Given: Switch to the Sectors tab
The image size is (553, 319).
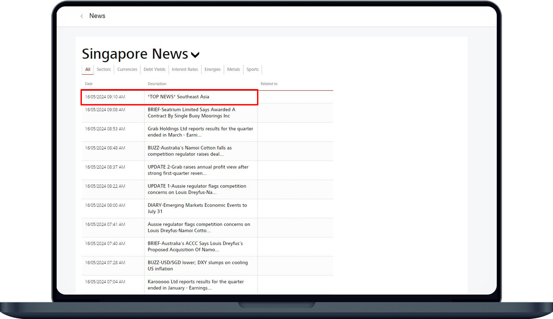Looking at the screenshot, I should [104, 70].
